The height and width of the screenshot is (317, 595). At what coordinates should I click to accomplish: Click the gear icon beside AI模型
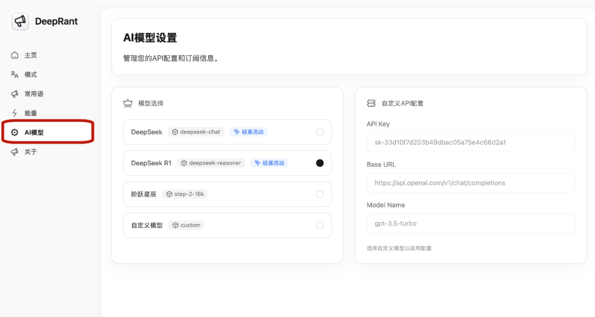[x=14, y=132]
